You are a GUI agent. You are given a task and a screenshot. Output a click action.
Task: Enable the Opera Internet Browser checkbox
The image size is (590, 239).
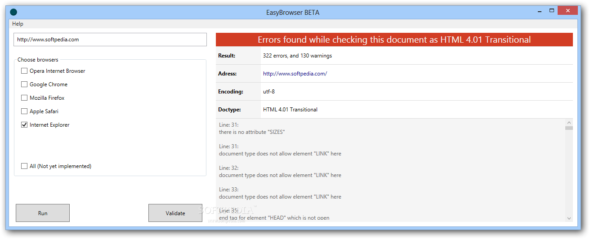tap(24, 71)
